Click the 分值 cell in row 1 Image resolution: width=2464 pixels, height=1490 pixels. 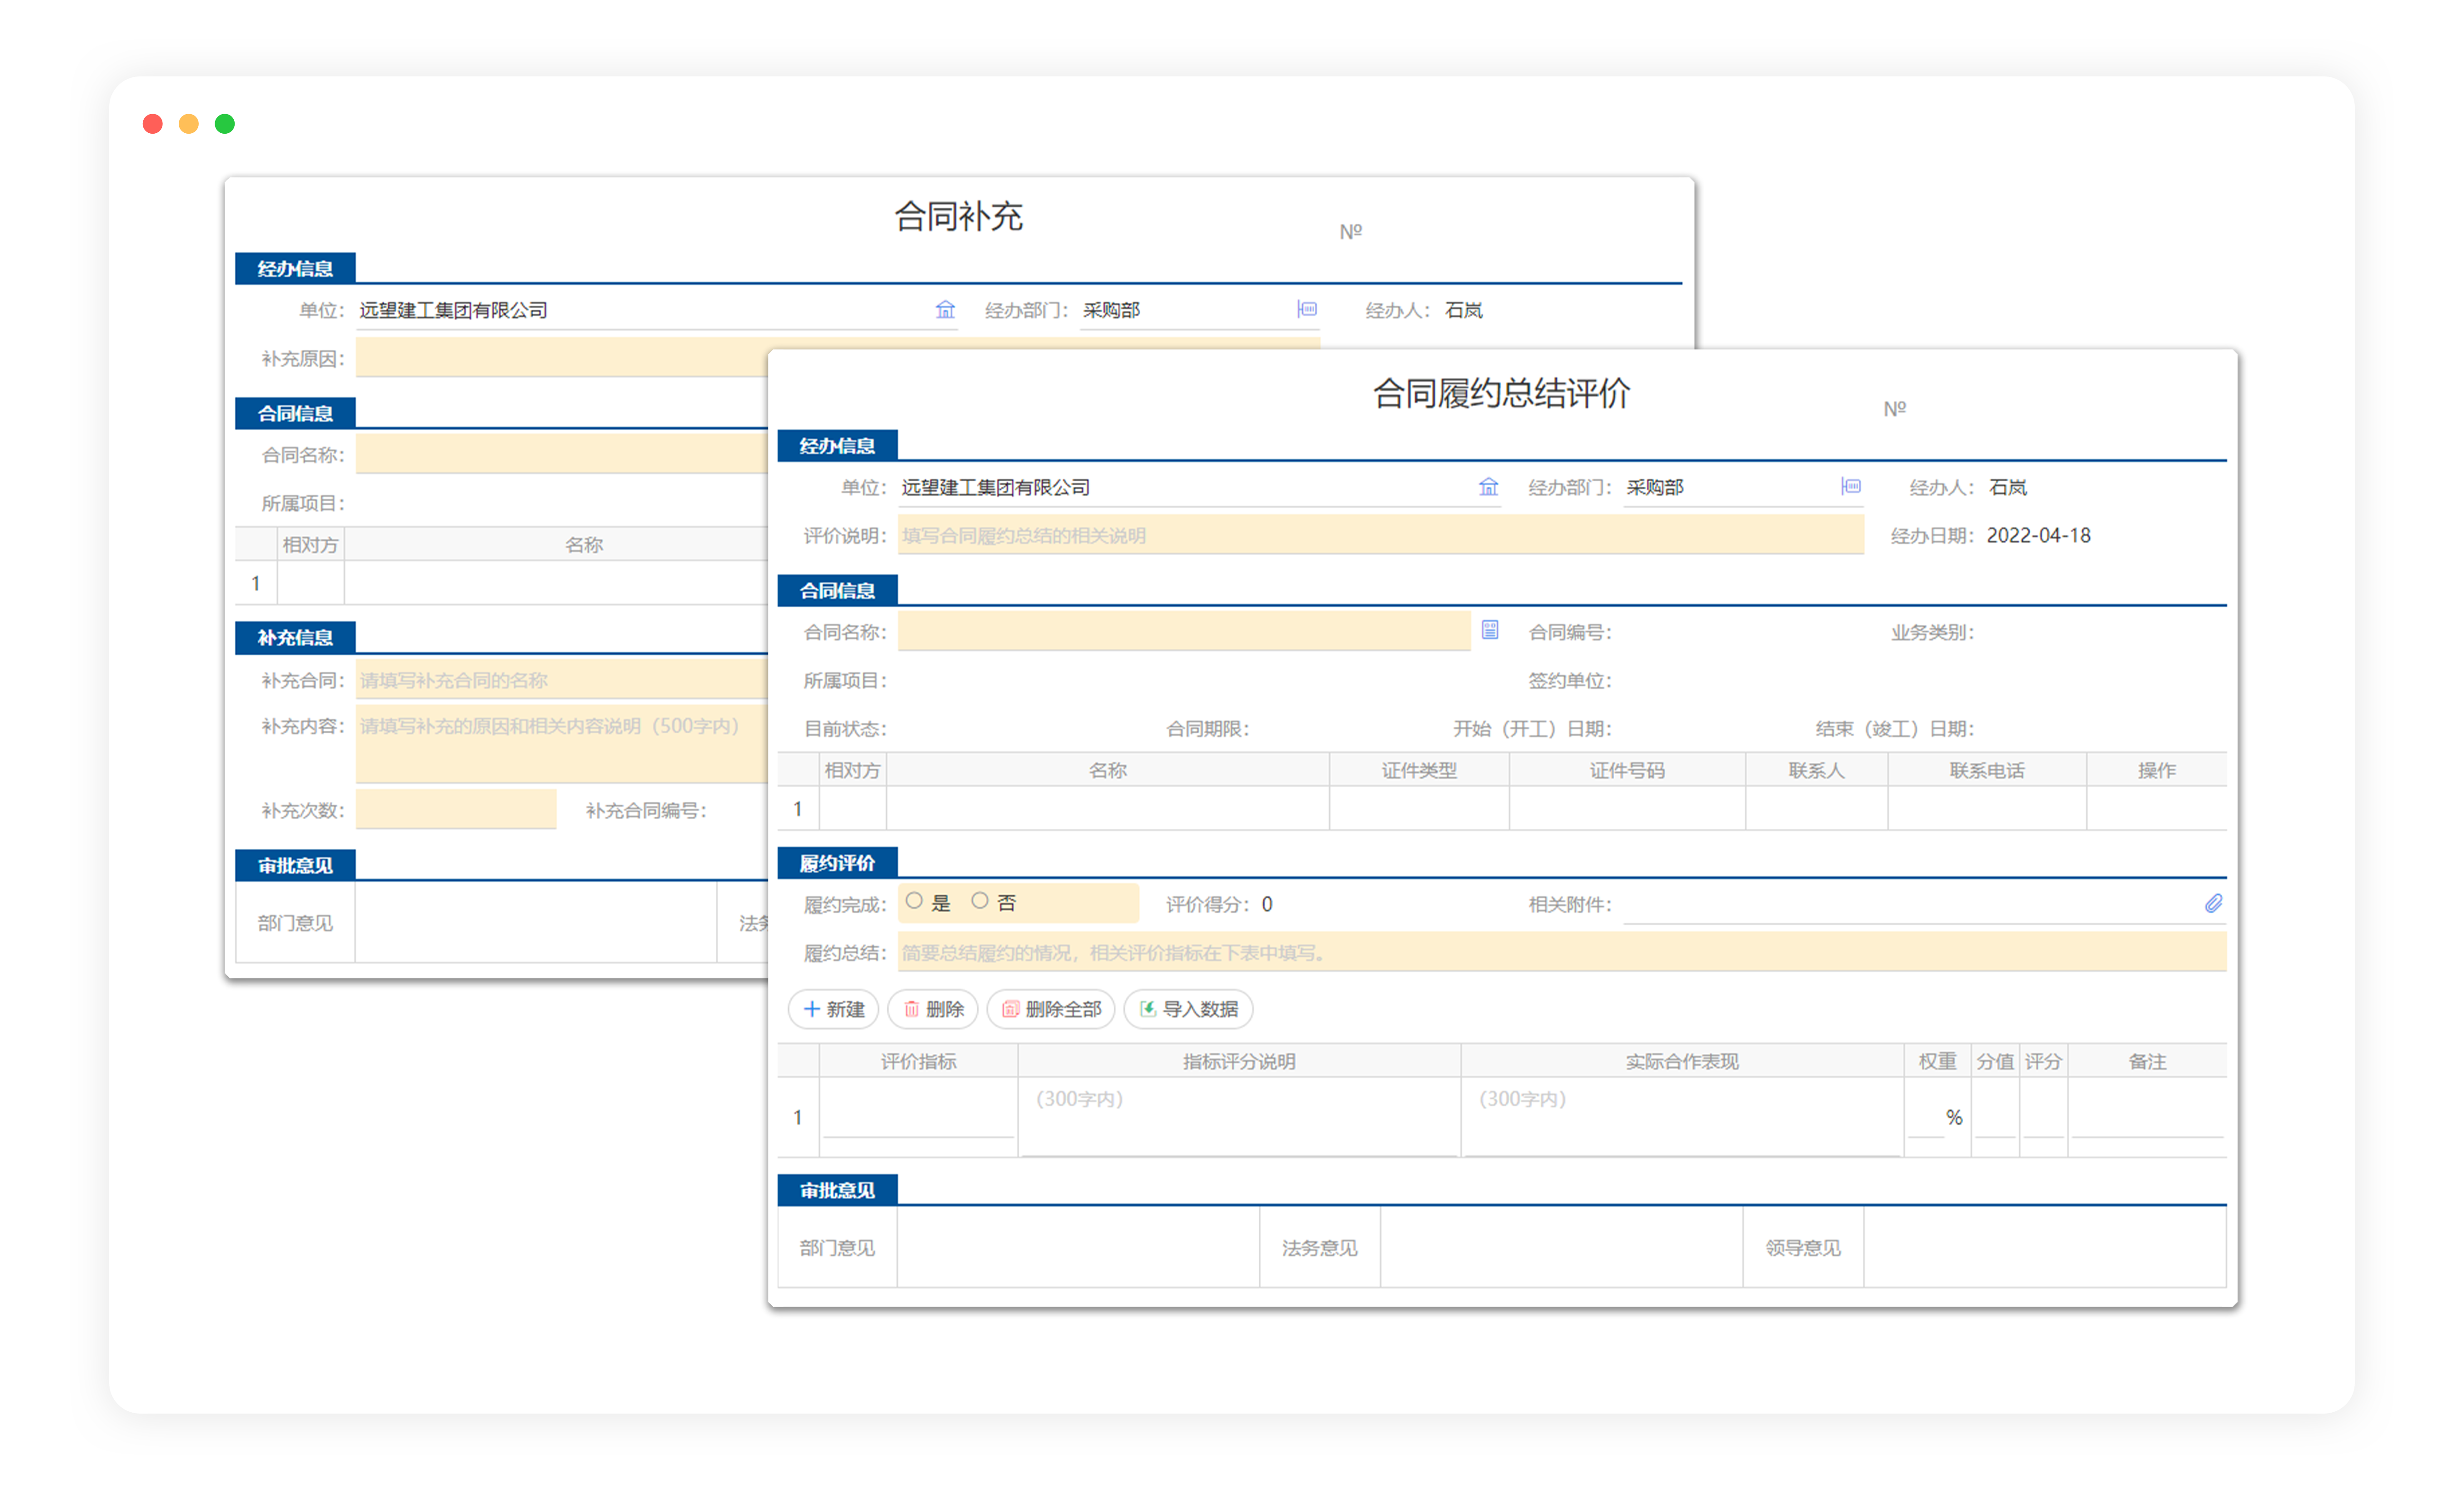tap(1995, 1117)
